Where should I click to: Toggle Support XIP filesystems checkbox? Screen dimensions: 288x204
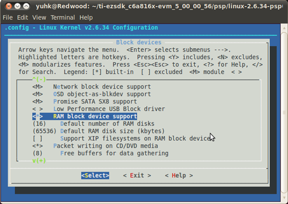click(38, 138)
